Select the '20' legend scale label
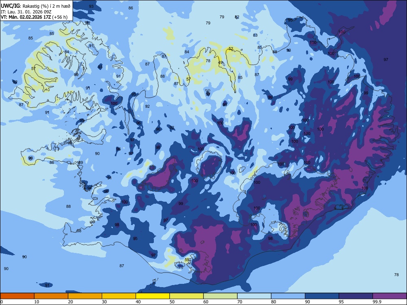407x305 pixels. click(70, 302)
